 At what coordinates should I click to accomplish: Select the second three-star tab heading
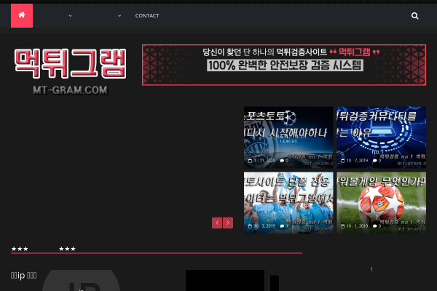coord(67,249)
